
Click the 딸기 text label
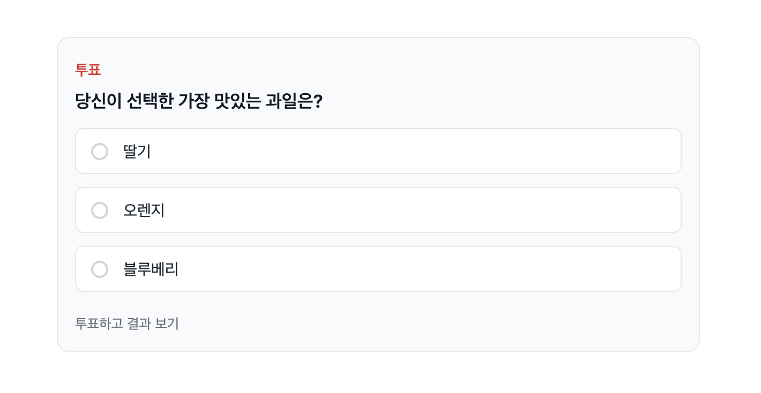click(x=136, y=152)
